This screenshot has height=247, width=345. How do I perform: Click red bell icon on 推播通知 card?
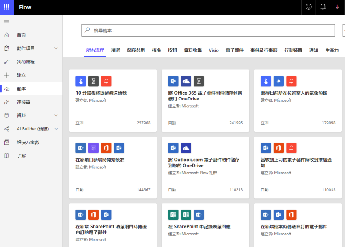tap(291, 148)
